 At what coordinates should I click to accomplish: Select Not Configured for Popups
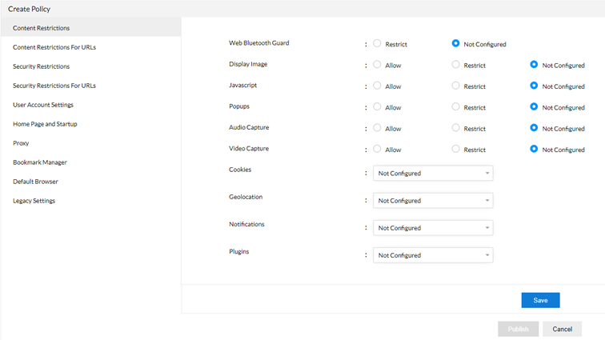(535, 107)
